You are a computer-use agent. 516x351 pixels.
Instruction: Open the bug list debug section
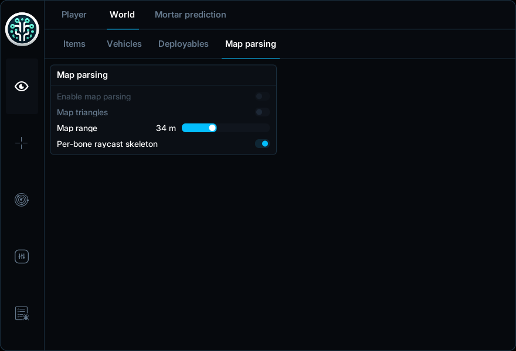click(22, 313)
